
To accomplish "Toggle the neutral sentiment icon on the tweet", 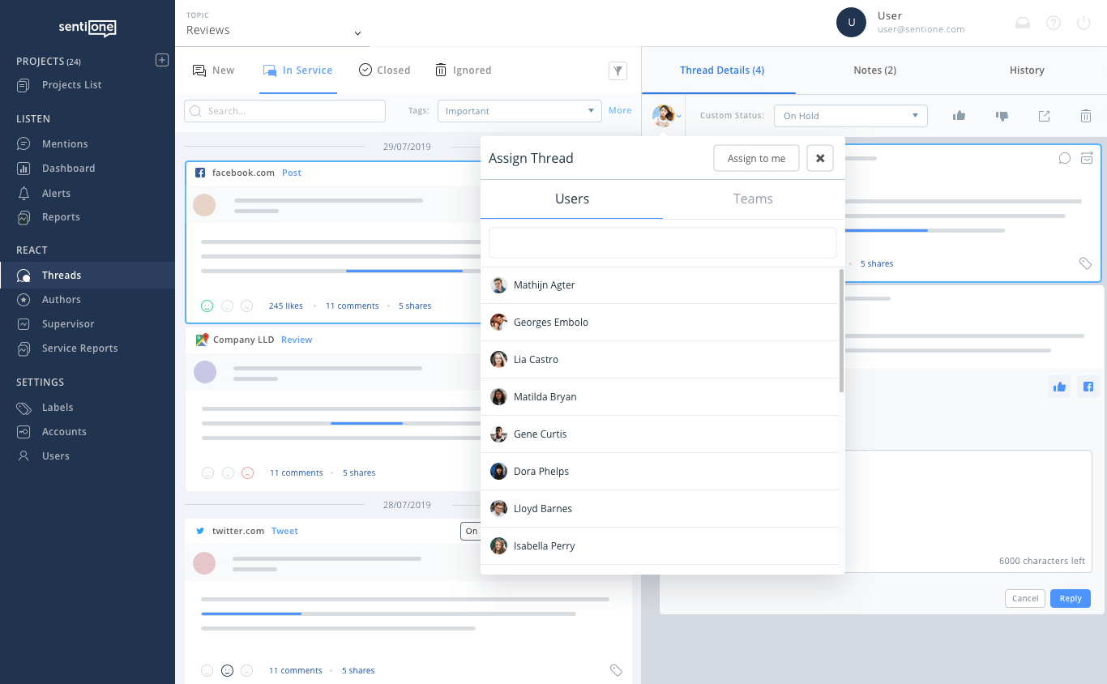I will (x=227, y=670).
